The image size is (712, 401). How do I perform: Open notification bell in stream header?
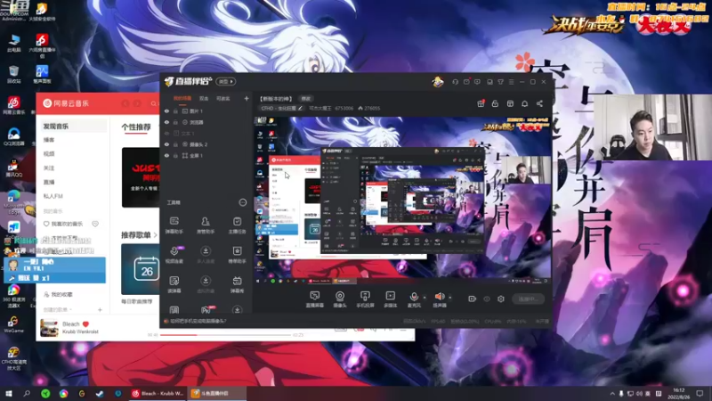pyautogui.click(x=524, y=103)
